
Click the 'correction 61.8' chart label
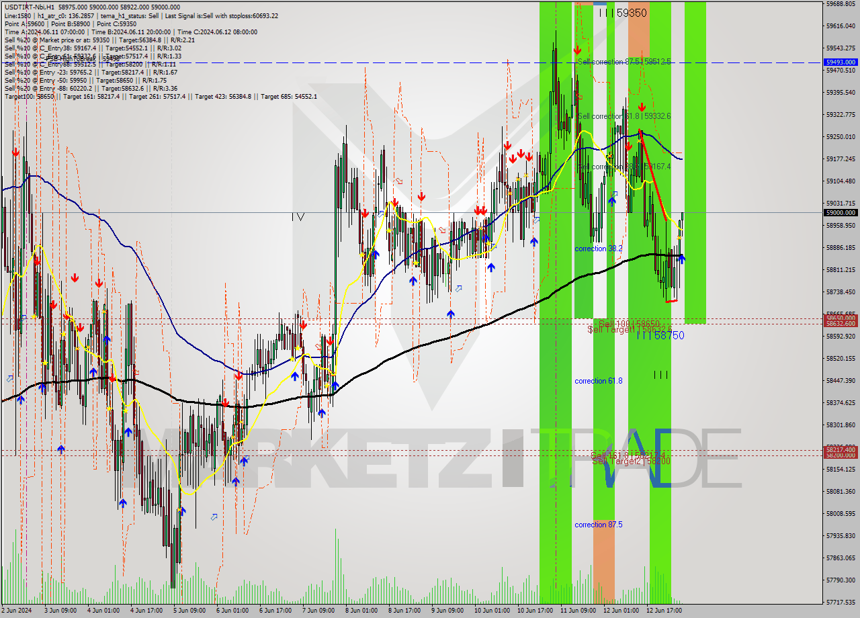click(x=599, y=381)
